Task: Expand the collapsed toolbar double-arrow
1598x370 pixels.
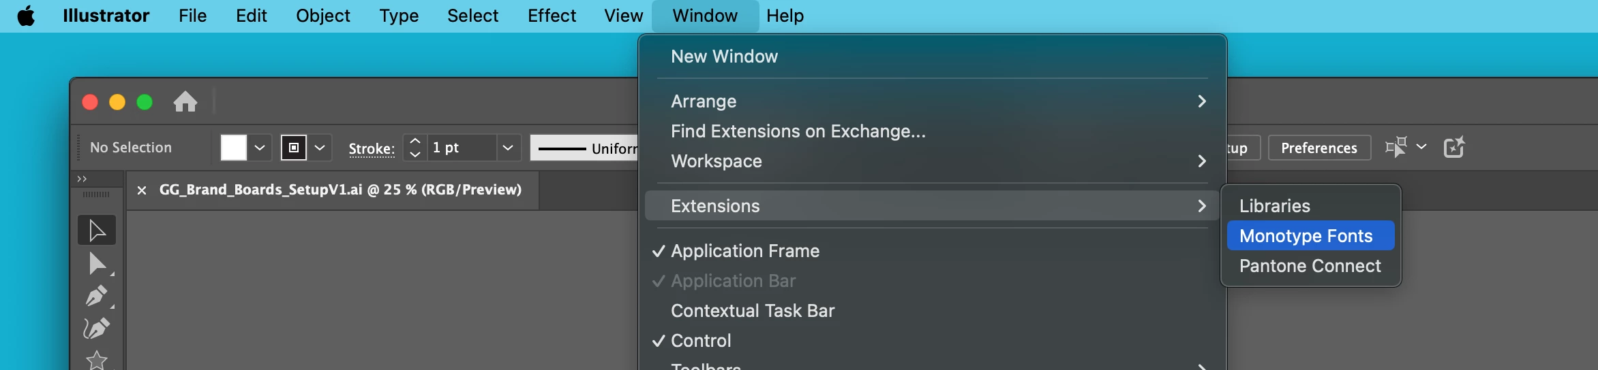Action: pyautogui.click(x=82, y=179)
